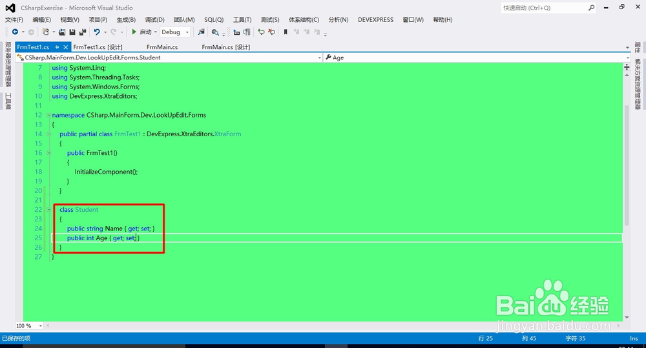
Task: Open the server explorer side tab on left
Action: (8, 65)
